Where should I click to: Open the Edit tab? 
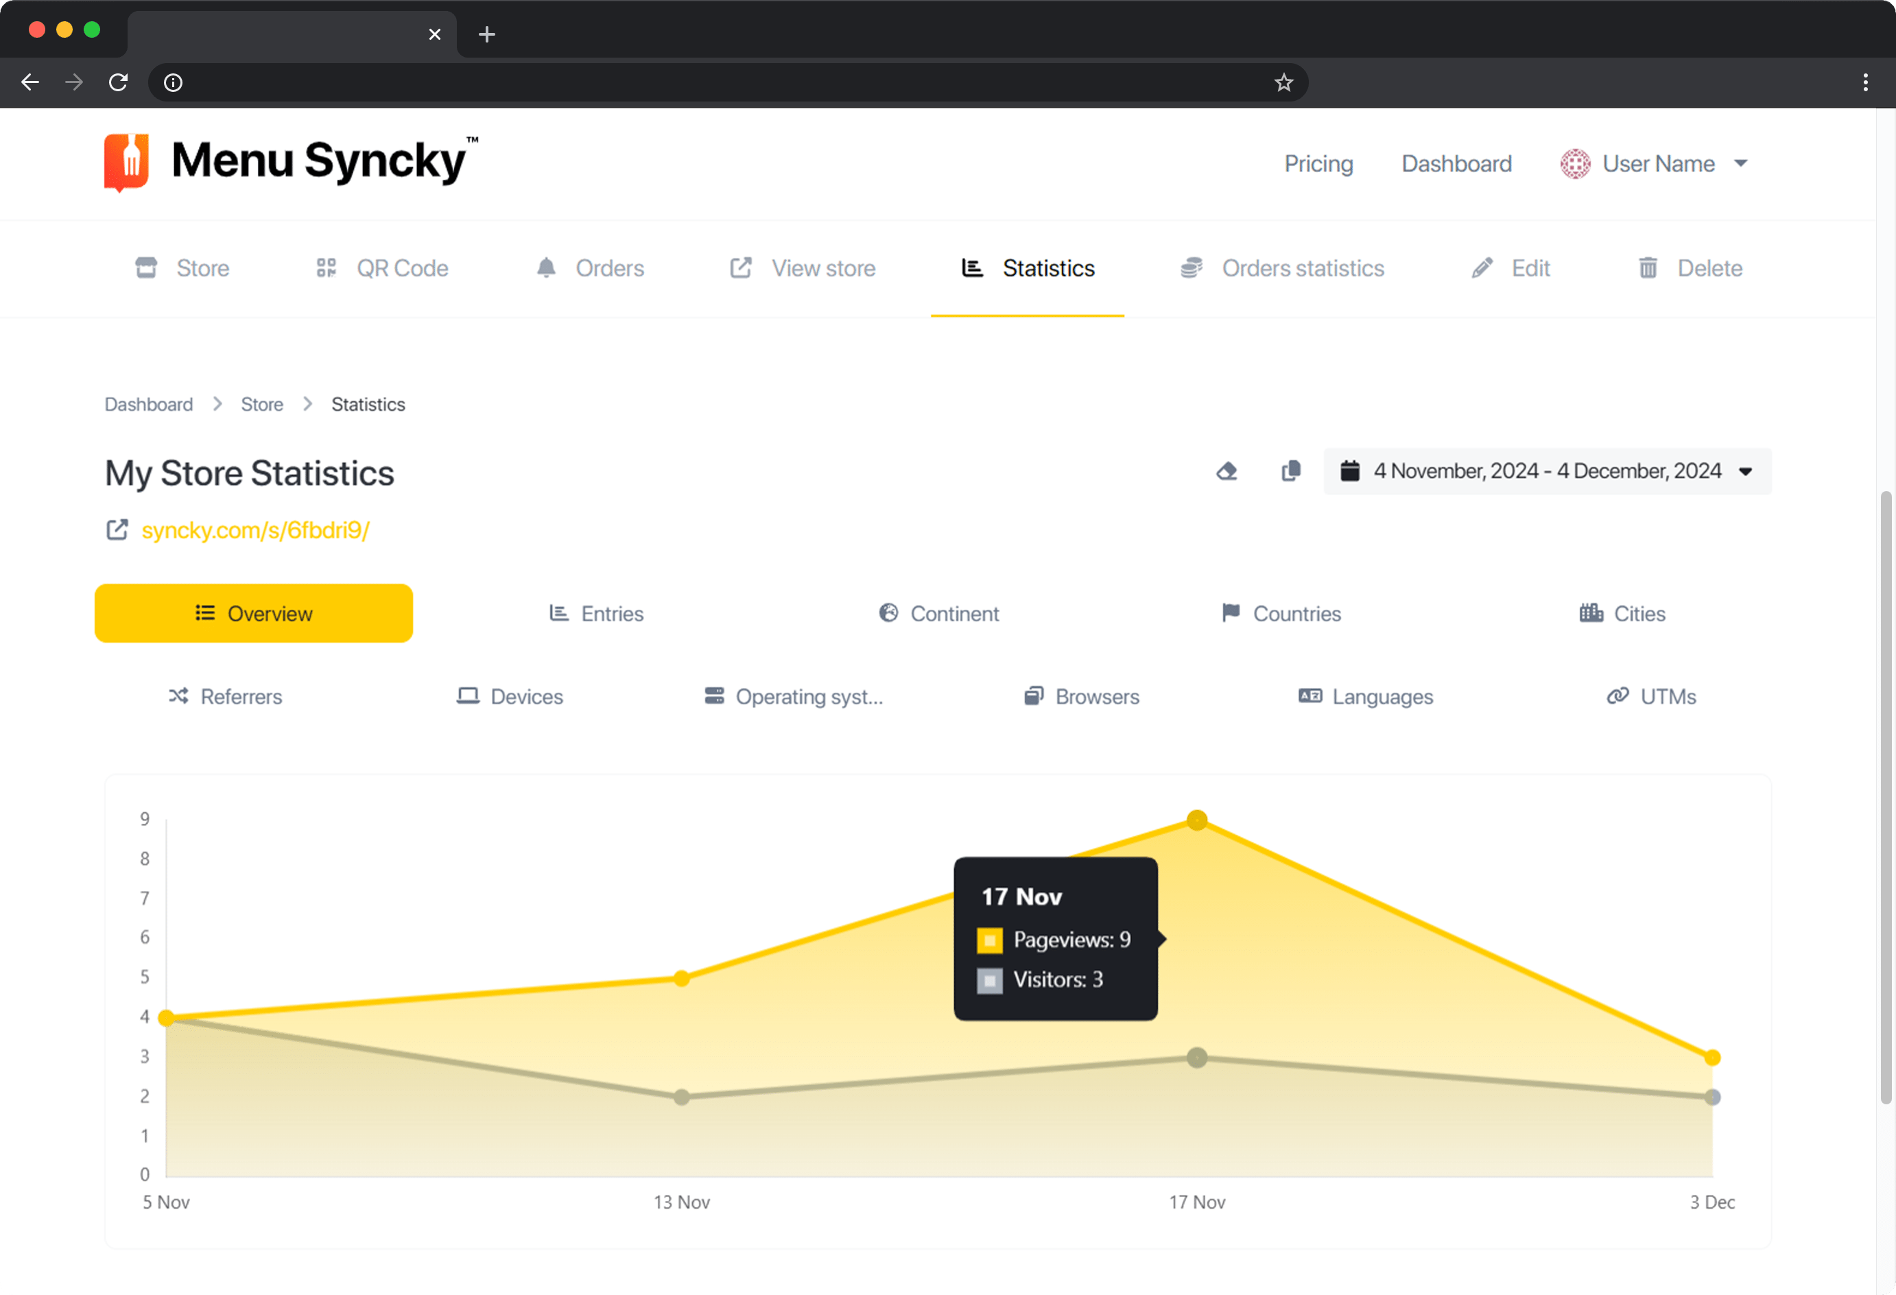pyautogui.click(x=1510, y=268)
